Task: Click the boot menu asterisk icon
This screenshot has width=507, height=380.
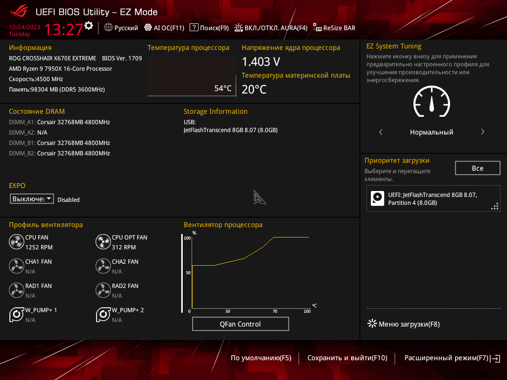Action: (372, 324)
